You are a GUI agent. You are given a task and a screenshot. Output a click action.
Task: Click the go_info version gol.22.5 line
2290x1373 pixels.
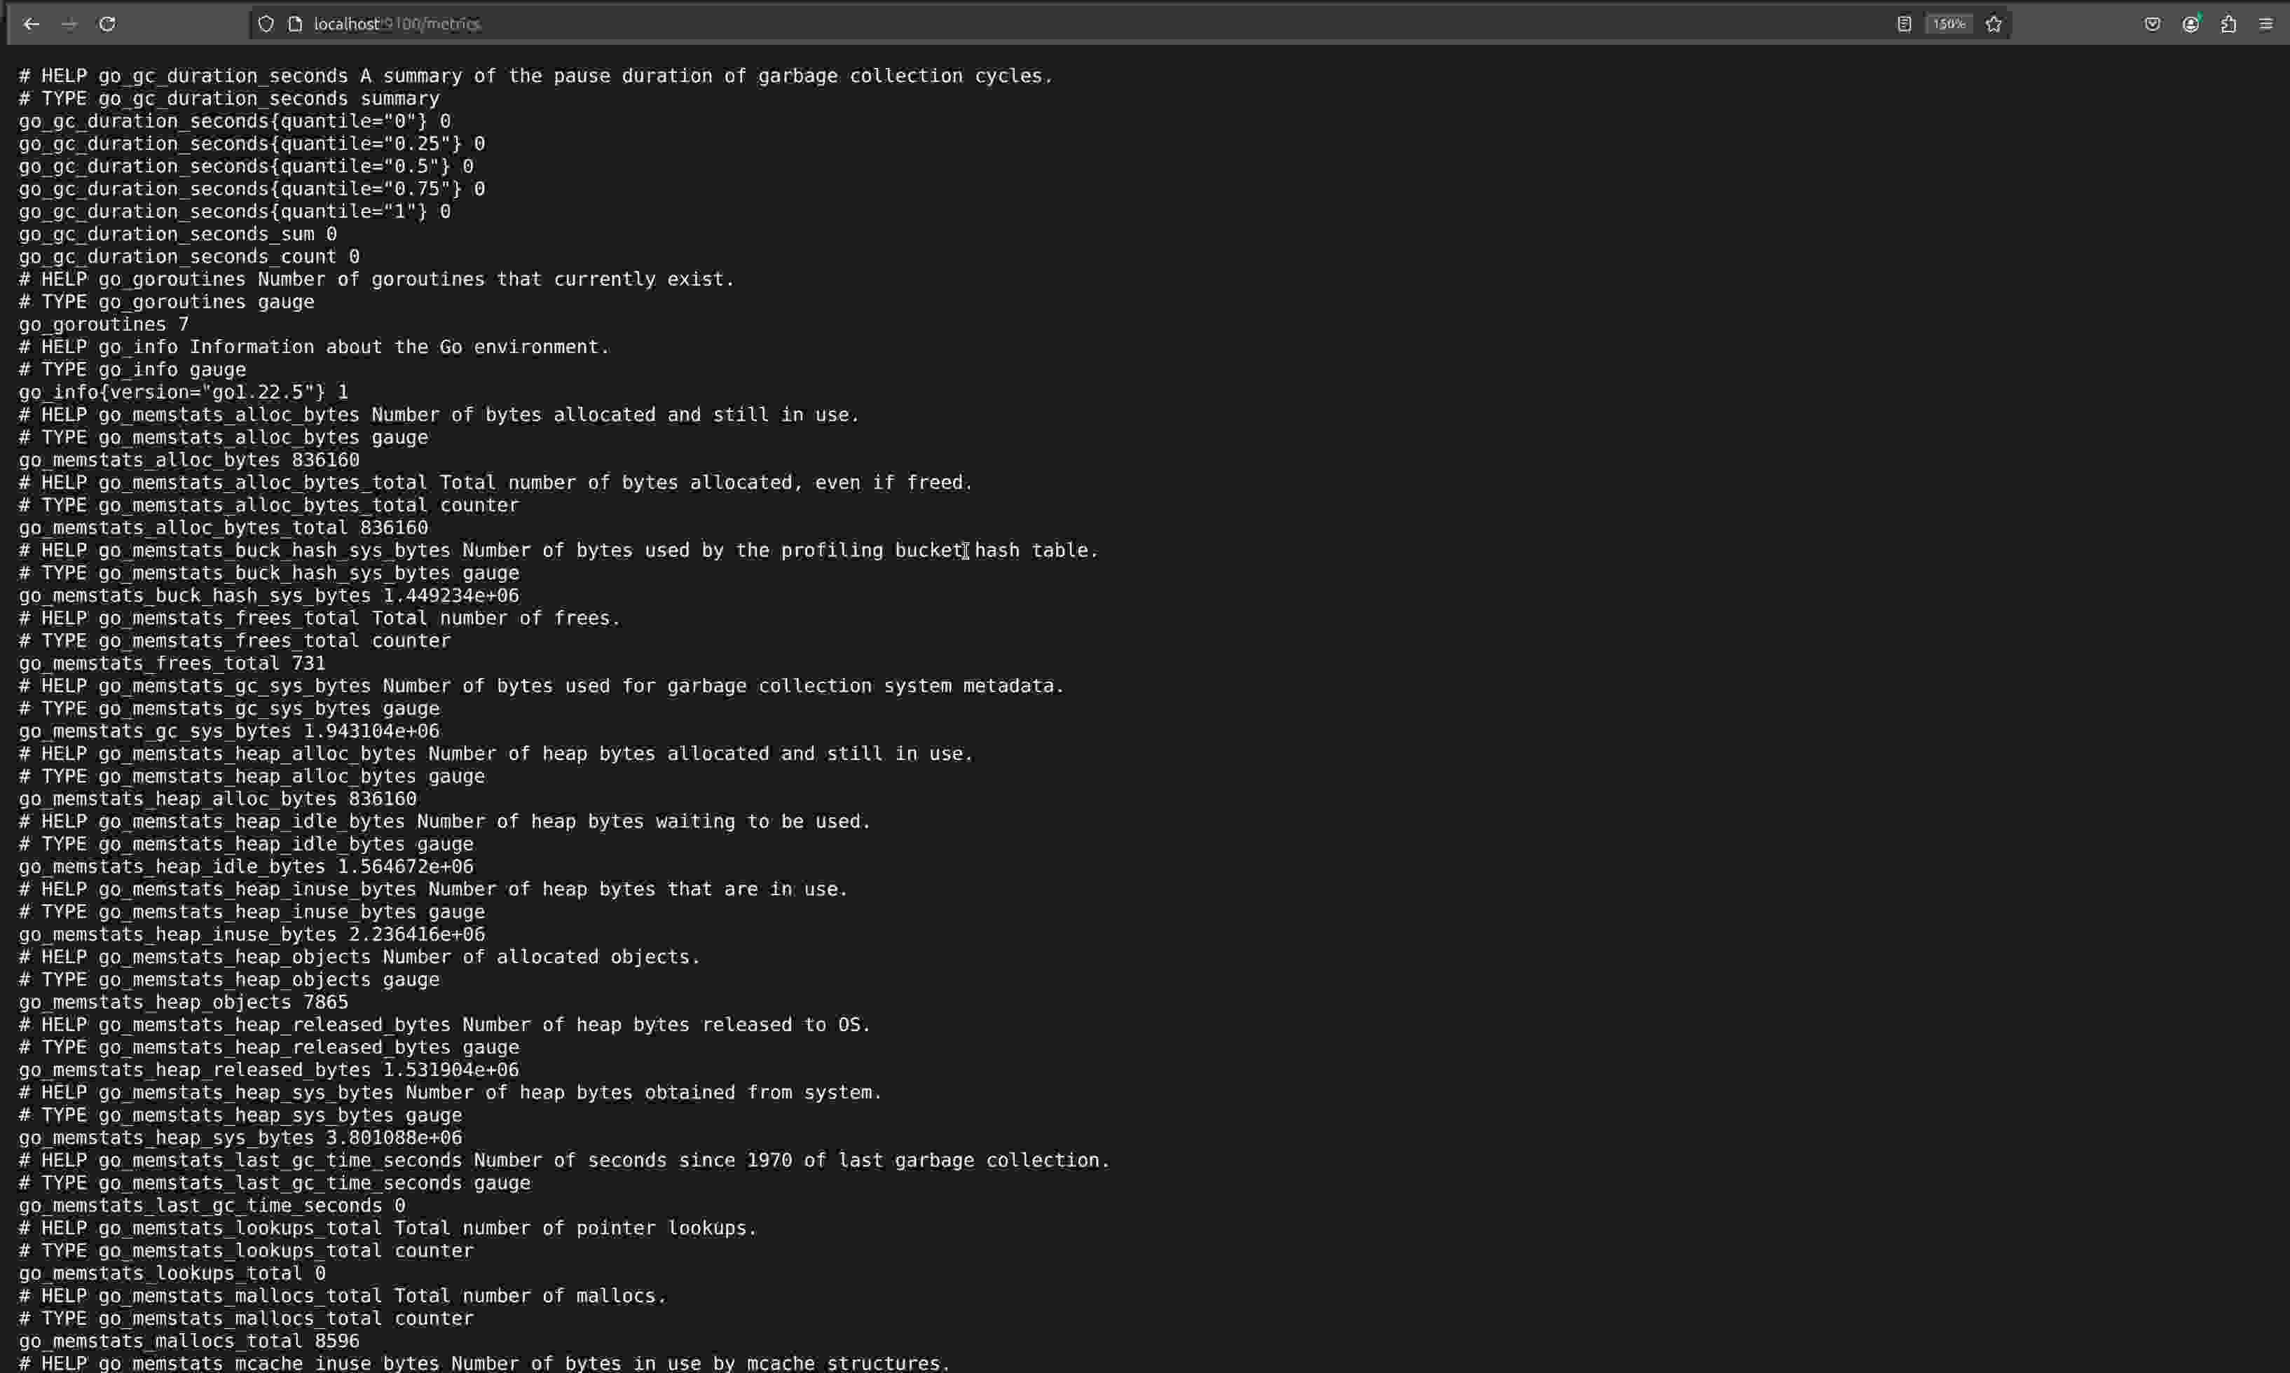coord(183,392)
